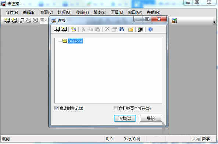Click the Paste icon in dialog toolbar

(x=97, y=29)
